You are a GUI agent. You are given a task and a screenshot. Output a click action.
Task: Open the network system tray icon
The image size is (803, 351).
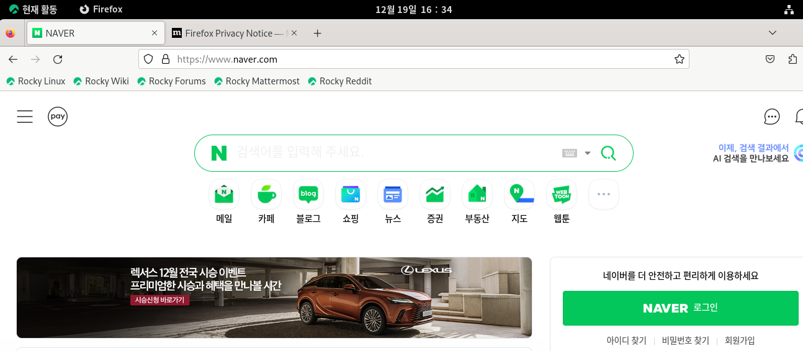[x=789, y=9]
